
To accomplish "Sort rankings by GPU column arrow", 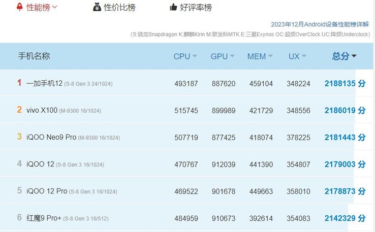I will [x=232, y=56].
